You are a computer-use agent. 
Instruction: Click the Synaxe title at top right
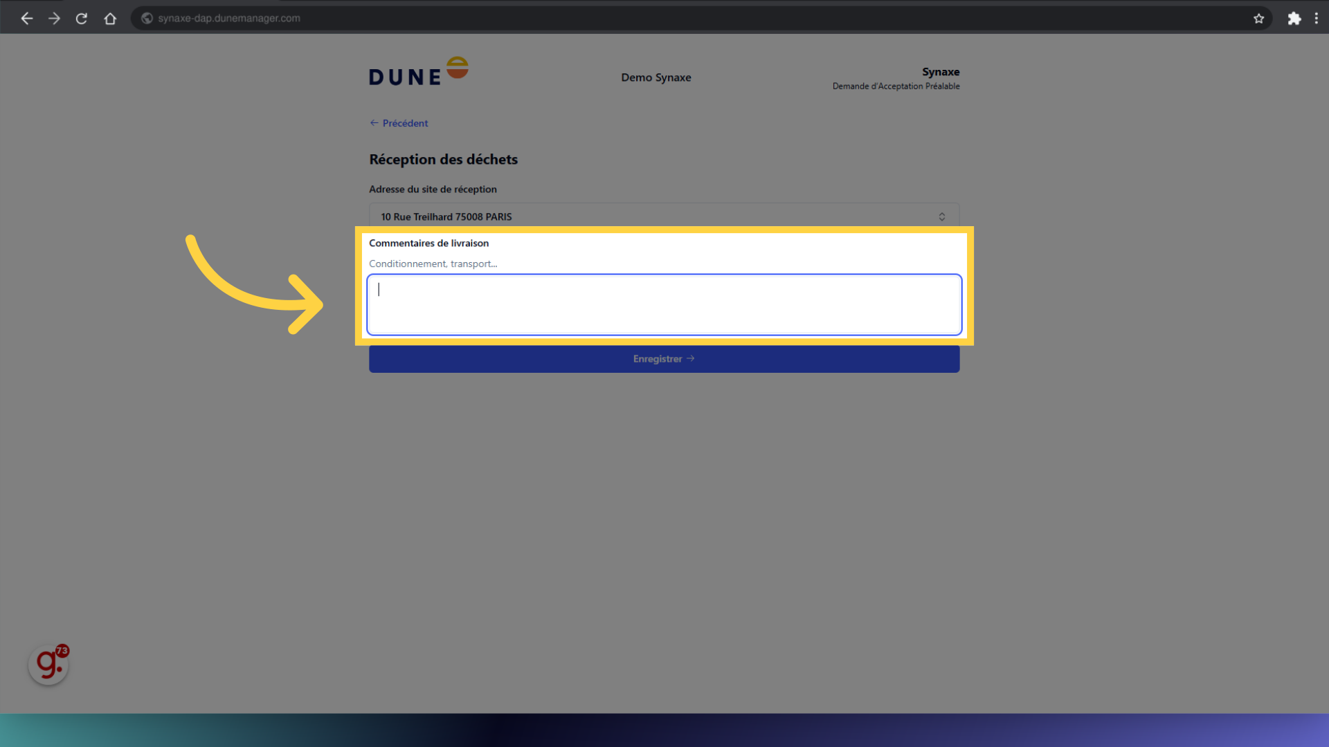tap(940, 72)
